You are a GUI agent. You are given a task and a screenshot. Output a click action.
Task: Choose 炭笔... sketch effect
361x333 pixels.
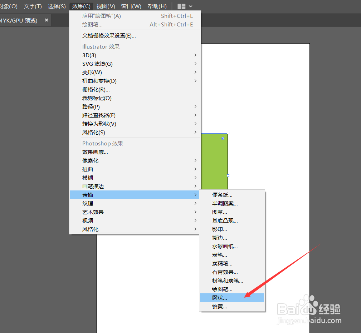232,255
